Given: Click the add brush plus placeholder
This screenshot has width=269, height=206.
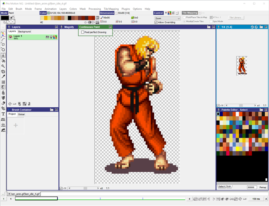Looking at the screenshot, I should point(16,125).
